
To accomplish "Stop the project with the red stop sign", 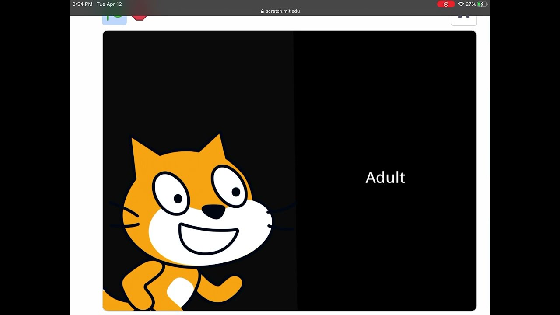I will (140, 18).
